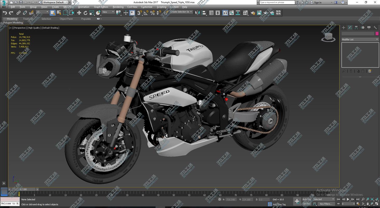This screenshot has width=380, height=208.
Task: Activate the Select and Place tool
Action: pyautogui.click(x=98, y=13)
